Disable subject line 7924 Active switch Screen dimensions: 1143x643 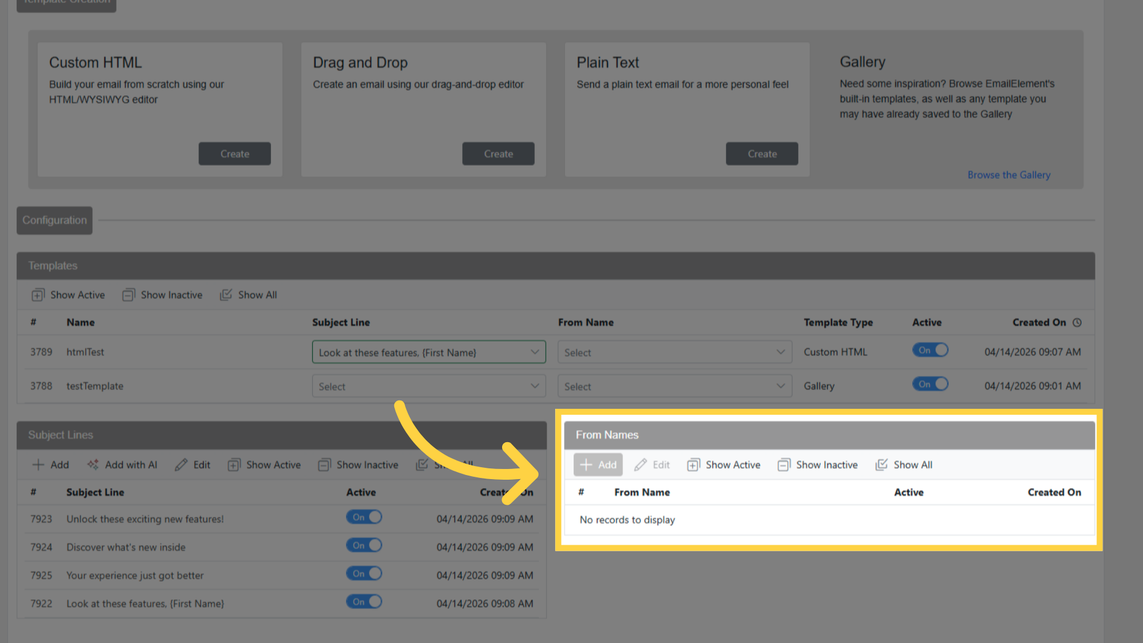tap(364, 545)
